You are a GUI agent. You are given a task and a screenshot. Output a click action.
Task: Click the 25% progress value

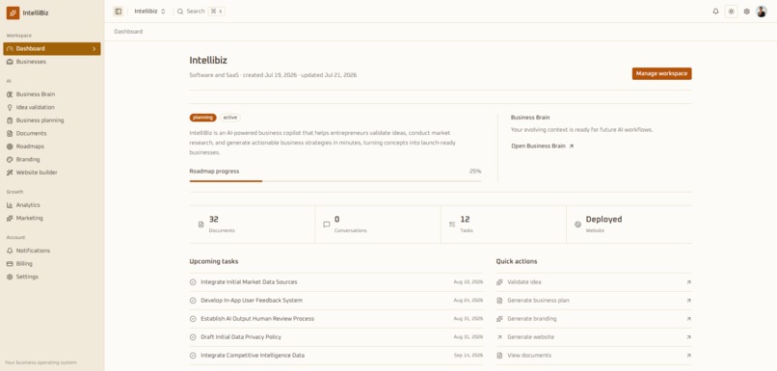pos(475,172)
